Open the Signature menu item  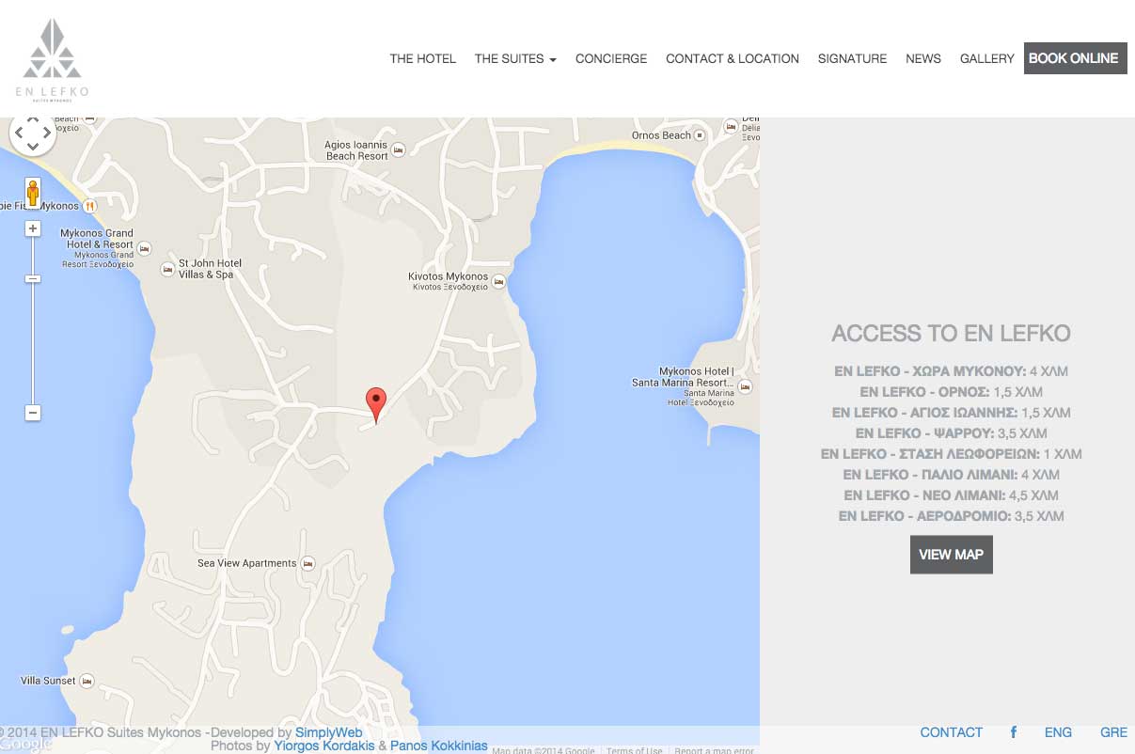coord(852,58)
